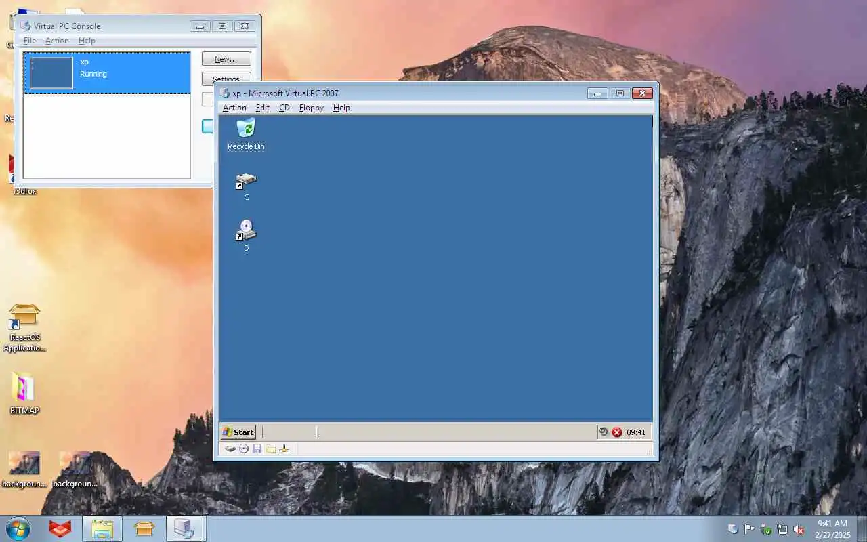Screen dimensions: 867x542
Task: Open the box package taskbar icon
Action: (144, 528)
